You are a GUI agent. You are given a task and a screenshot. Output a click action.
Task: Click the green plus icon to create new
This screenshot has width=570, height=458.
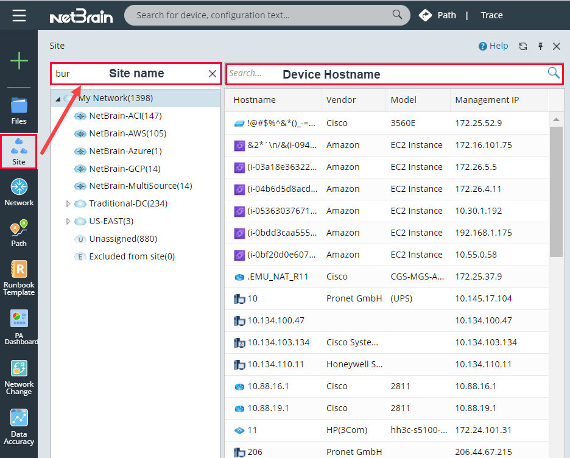[19, 61]
